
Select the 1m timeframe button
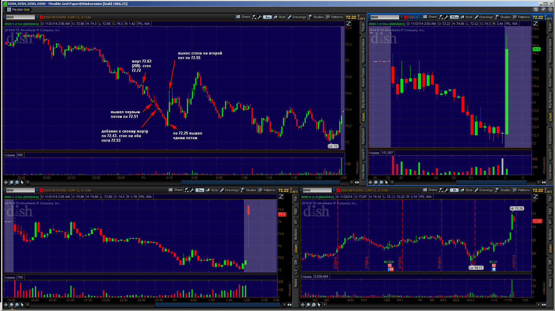pyautogui.click(x=268, y=17)
